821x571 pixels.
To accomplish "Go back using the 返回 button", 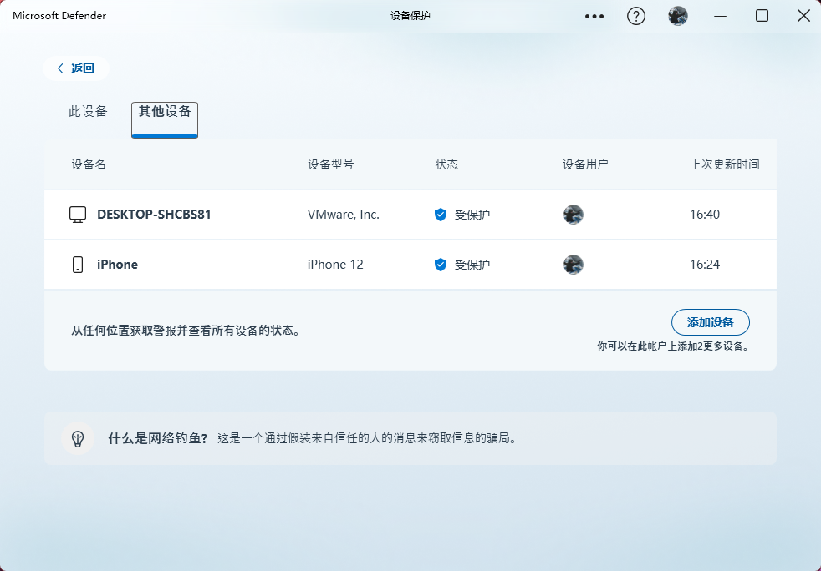I will (76, 68).
